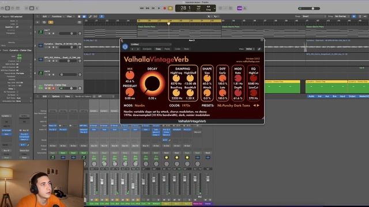Image resolution: width=369 pixels, height=207 pixels.
Task: Open the LCD display mode dropdown arrow
Action: tap(214, 8)
